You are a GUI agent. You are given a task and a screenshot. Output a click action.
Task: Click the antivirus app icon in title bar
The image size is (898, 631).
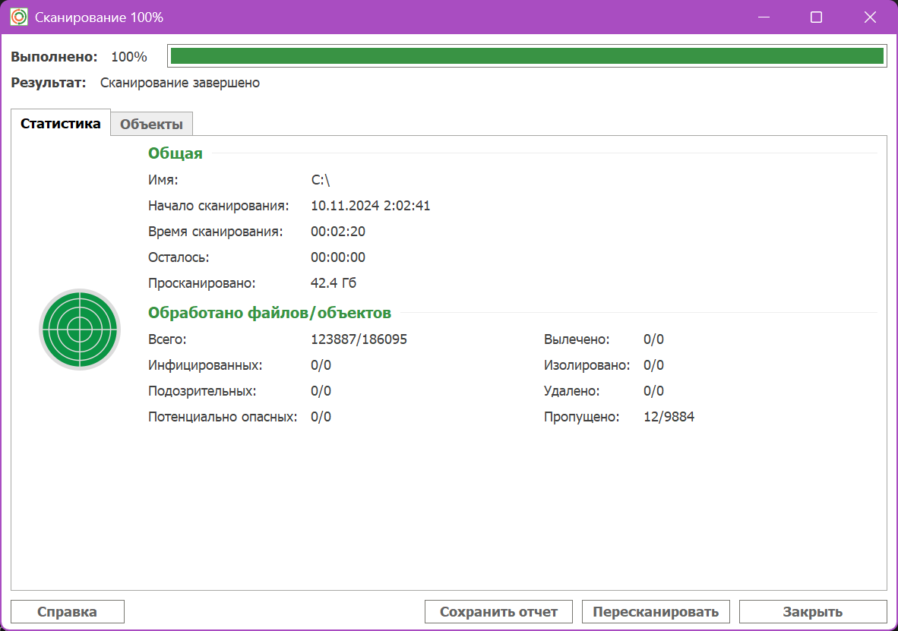point(19,17)
